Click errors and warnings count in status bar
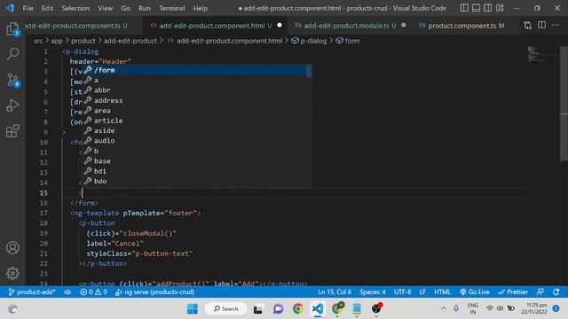The image size is (568, 319). tap(93, 292)
